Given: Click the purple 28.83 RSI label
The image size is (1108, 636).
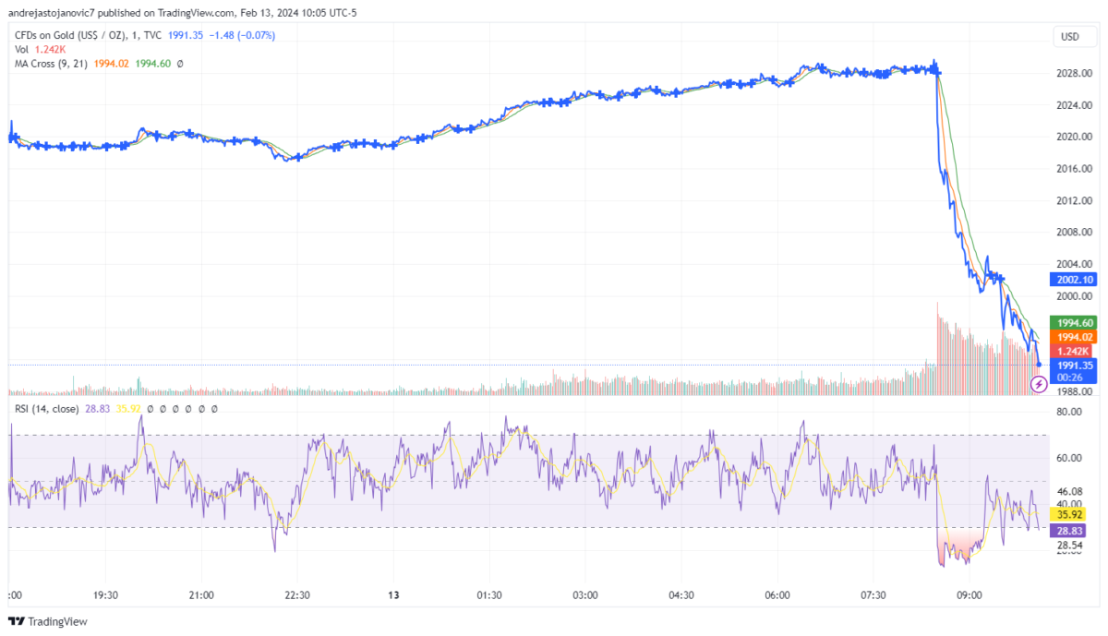Looking at the screenshot, I should [1071, 530].
